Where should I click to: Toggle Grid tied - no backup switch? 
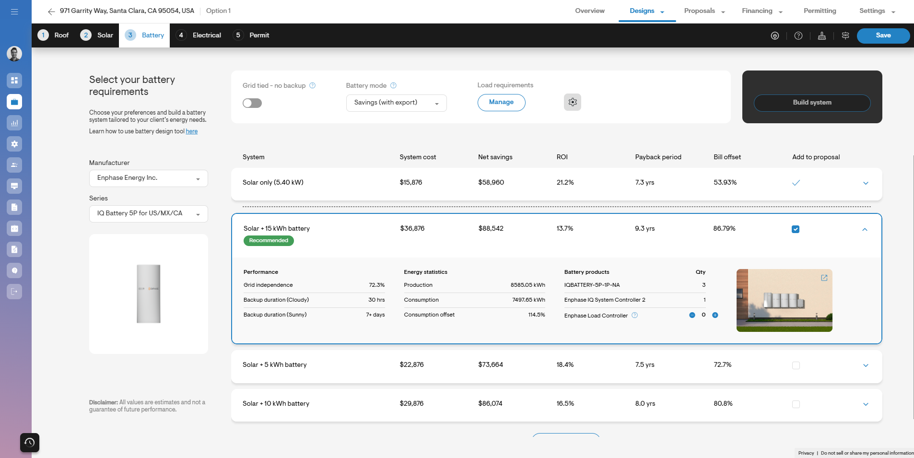252,103
